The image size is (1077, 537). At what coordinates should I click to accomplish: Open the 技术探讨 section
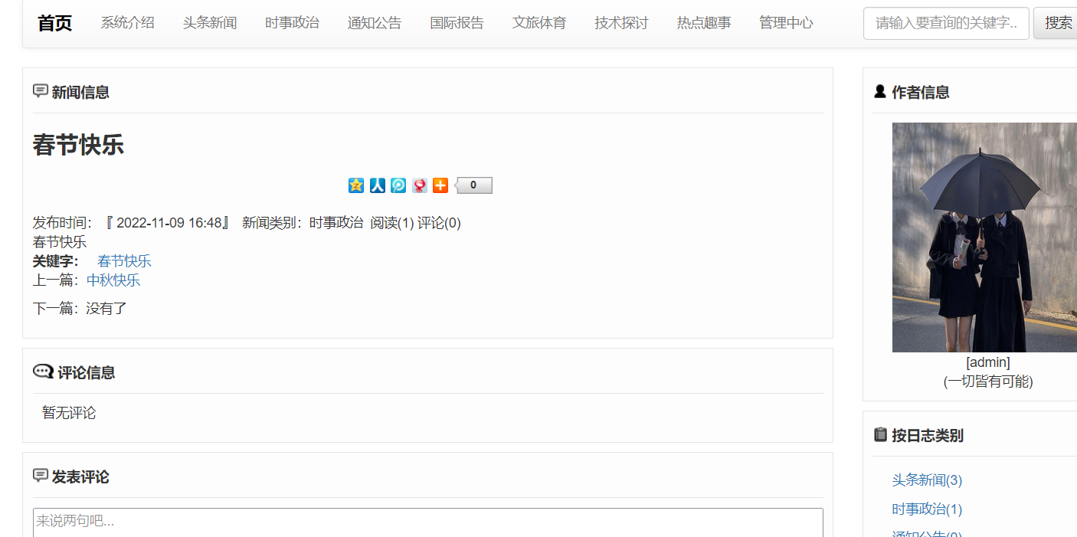[621, 23]
